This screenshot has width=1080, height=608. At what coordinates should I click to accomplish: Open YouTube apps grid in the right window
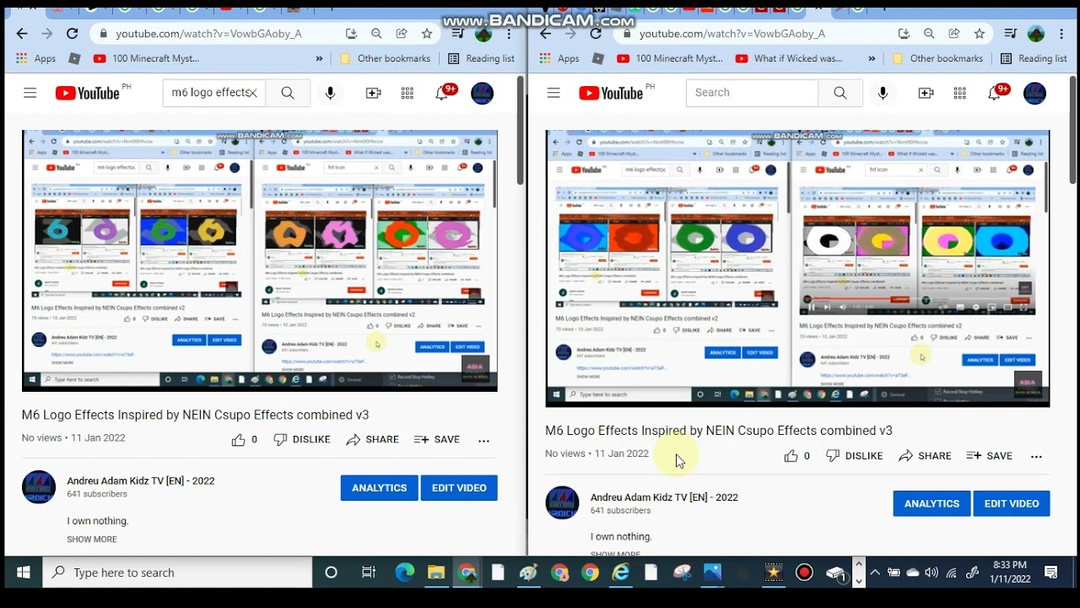(x=960, y=93)
